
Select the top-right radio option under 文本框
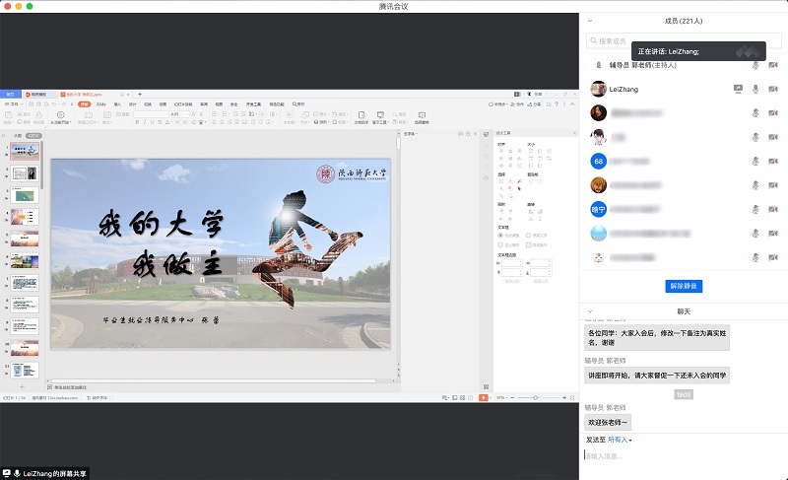(x=530, y=236)
